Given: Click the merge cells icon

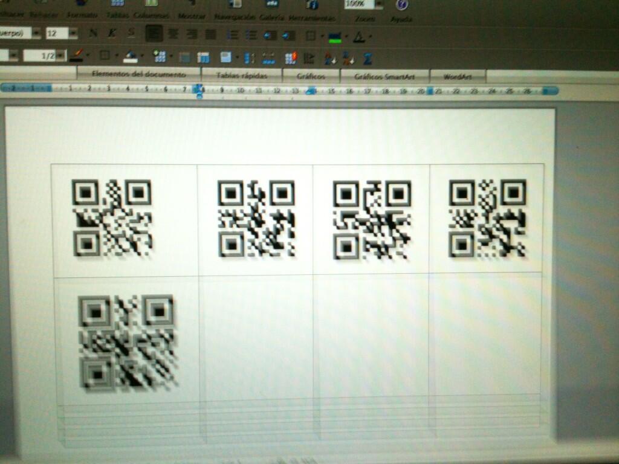Looking at the screenshot, I should (x=185, y=58).
